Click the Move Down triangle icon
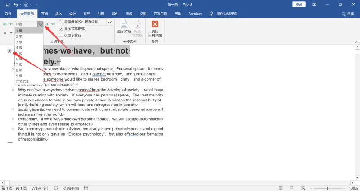Image resolution: width=360 pixels, height=191 pixels. tap(11, 33)
